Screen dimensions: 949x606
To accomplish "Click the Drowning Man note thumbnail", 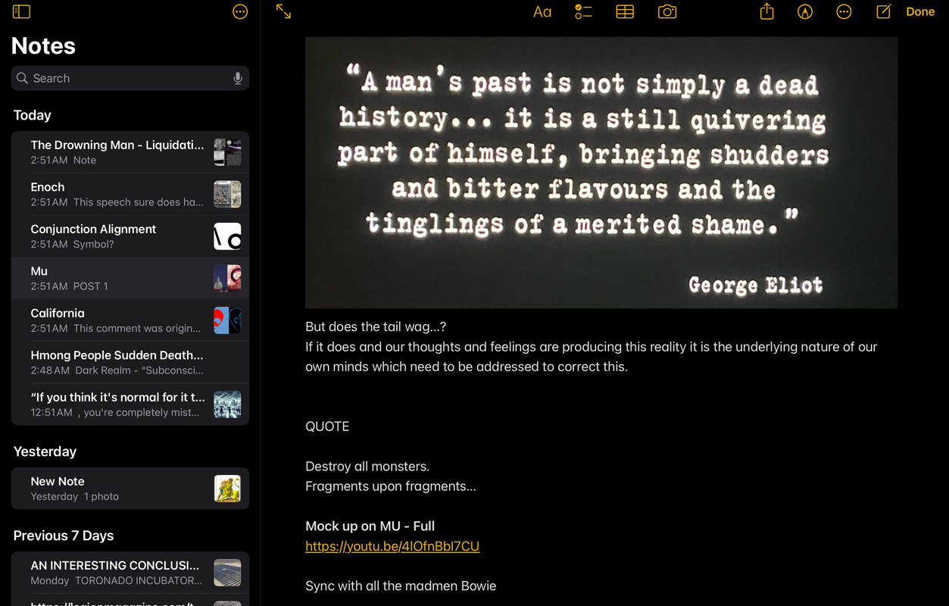I will pyautogui.click(x=227, y=152).
